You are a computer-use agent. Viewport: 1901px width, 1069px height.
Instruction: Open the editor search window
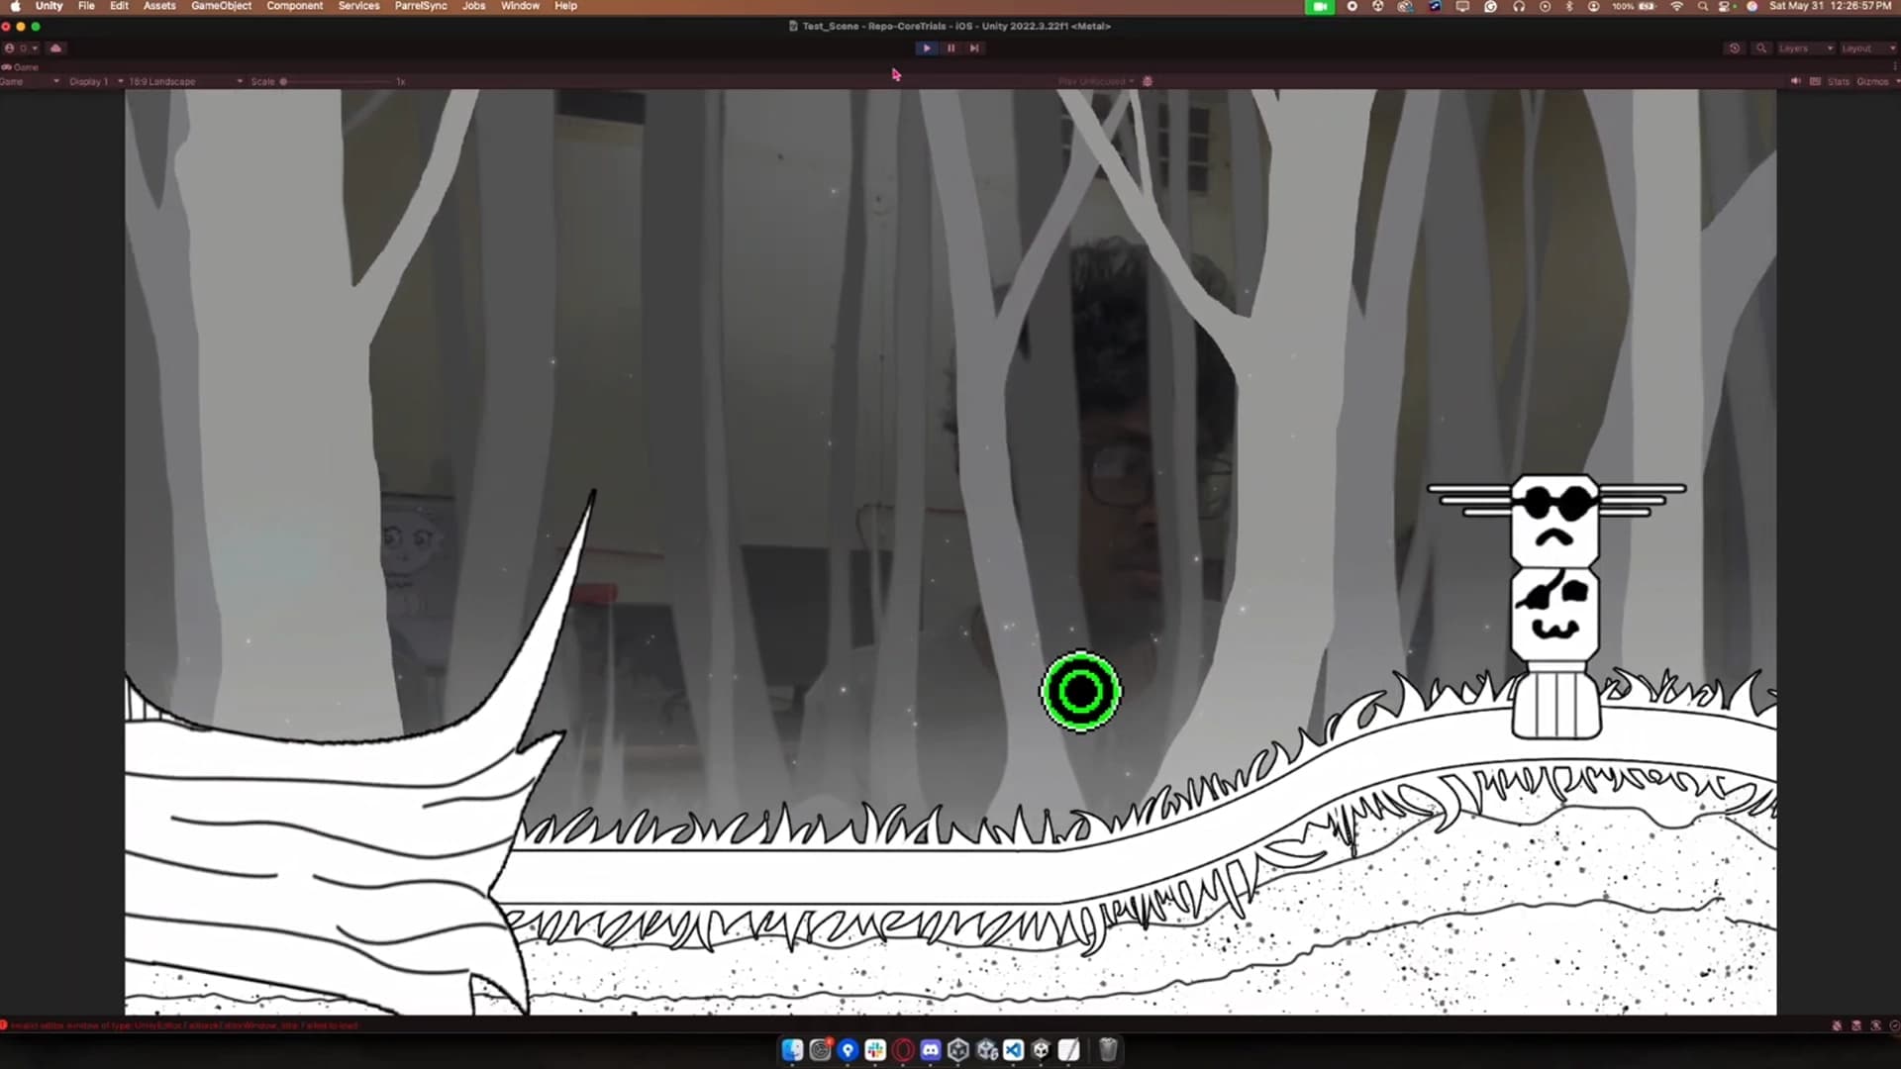point(1761,49)
